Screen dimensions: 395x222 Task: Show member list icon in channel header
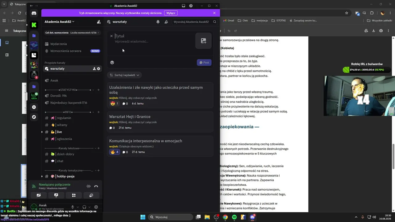click(166, 22)
